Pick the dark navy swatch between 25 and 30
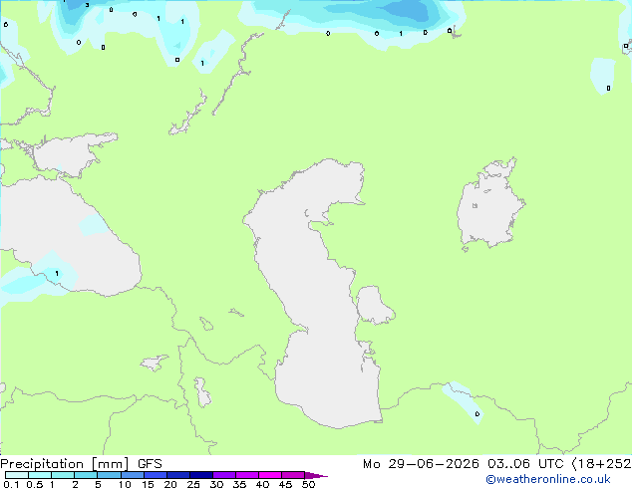The height and width of the screenshot is (488, 632). [200, 475]
